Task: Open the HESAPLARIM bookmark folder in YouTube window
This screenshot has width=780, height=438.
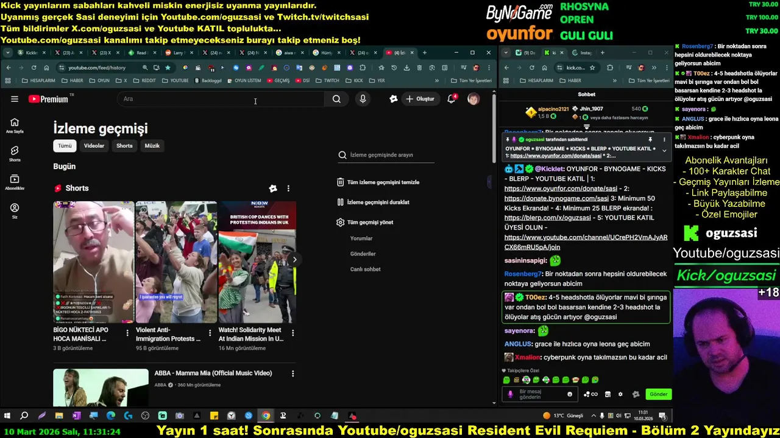Action: tap(38, 80)
